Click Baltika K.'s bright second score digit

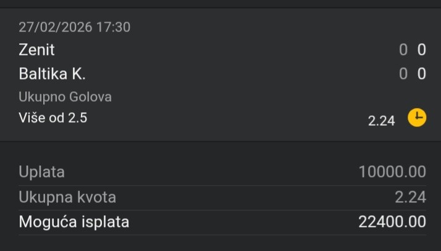pyautogui.click(x=422, y=74)
